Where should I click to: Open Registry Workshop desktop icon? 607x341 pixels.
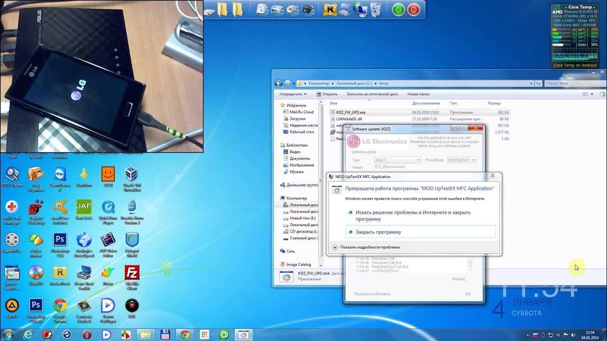tap(36, 212)
